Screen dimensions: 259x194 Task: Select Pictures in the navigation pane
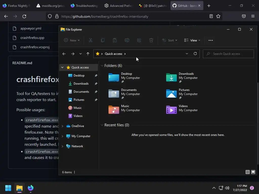pyautogui.click(x=79, y=100)
